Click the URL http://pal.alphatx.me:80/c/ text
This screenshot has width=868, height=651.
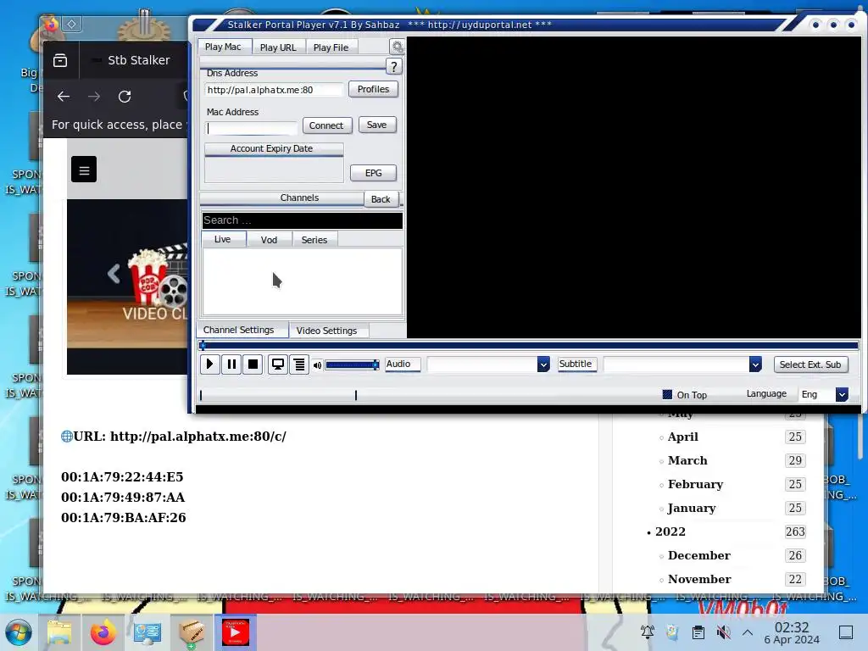pos(198,437)
